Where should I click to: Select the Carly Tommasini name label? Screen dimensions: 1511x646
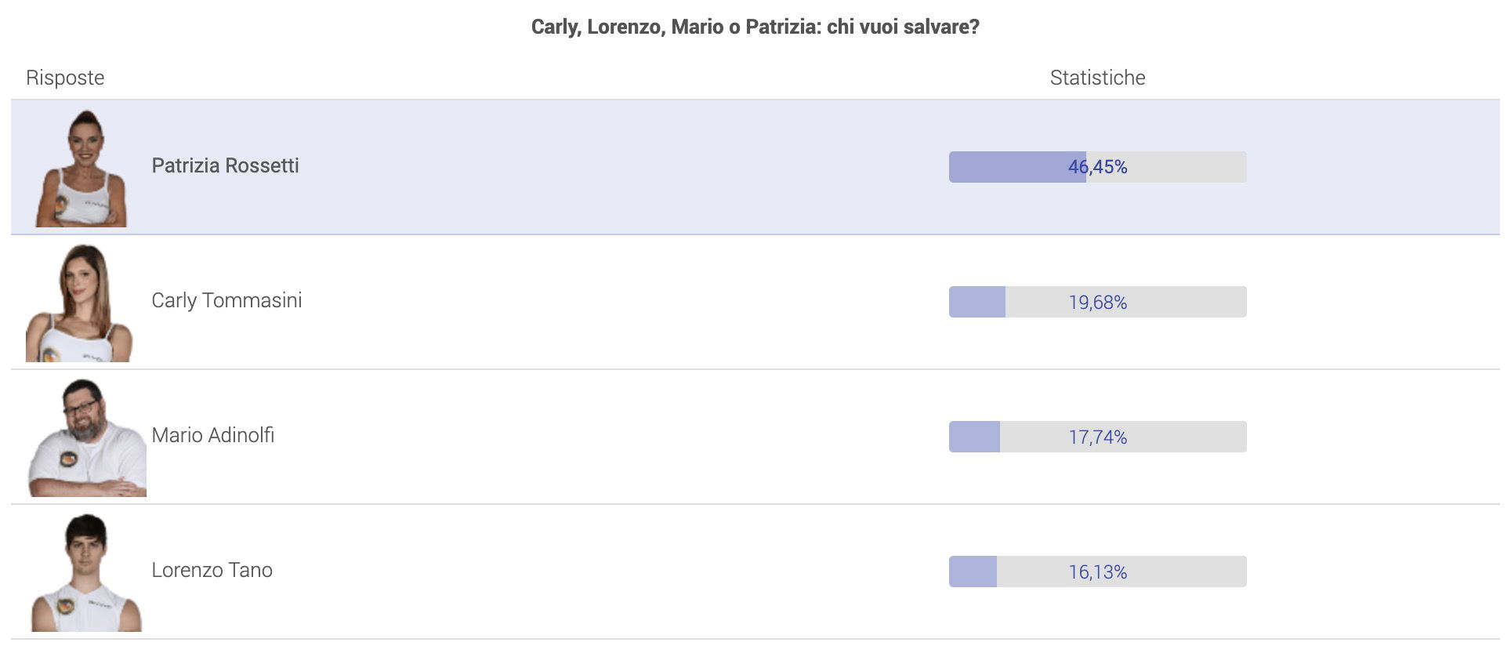click(x=226, y=300)
